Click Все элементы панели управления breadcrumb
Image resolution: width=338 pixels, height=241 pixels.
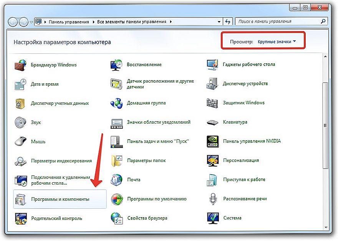(x=132, y=22)
